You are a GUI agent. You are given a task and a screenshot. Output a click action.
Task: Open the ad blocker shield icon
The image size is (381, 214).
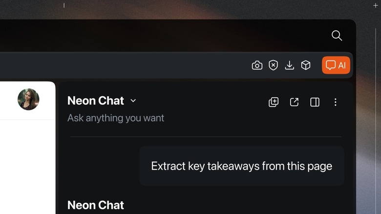click(x=274, y=65)
